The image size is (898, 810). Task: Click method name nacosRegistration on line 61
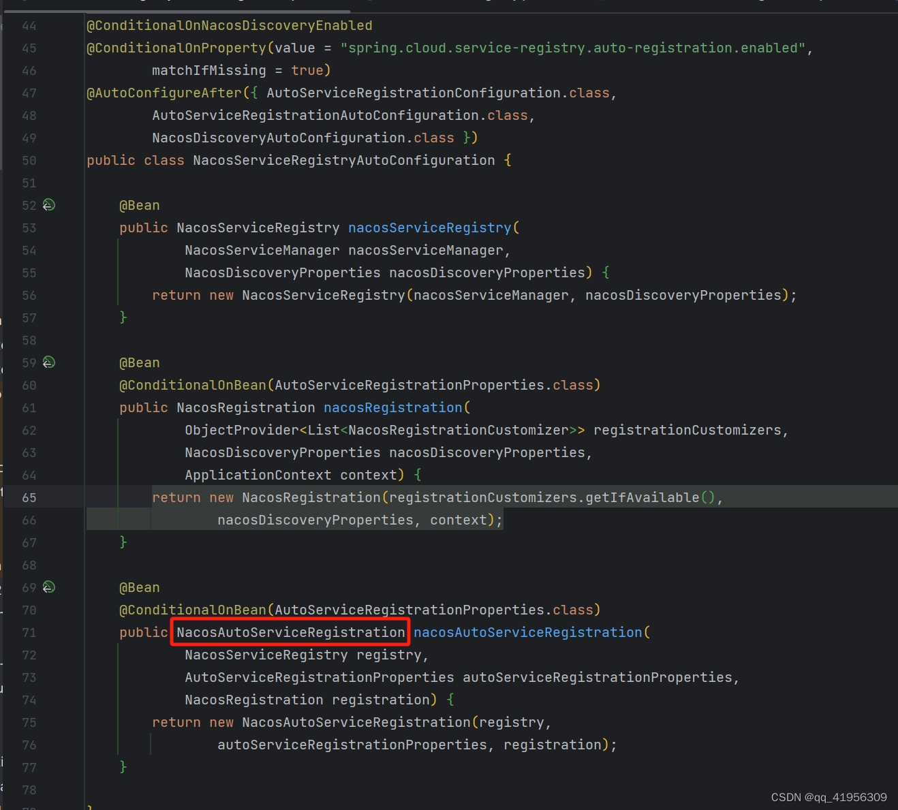(x=393, y=407)
